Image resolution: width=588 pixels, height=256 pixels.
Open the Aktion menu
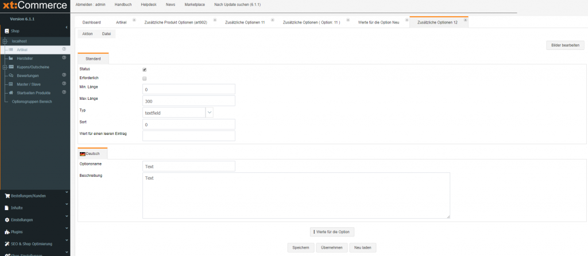87,34
